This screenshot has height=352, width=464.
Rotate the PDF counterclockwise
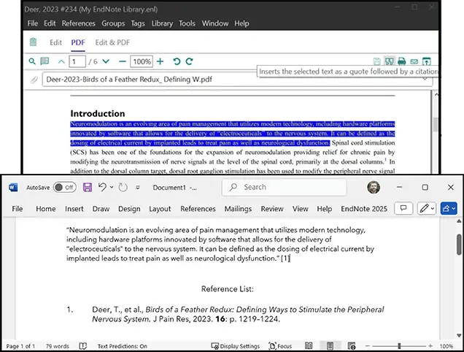pyautogui.click(x=177, y=61)
